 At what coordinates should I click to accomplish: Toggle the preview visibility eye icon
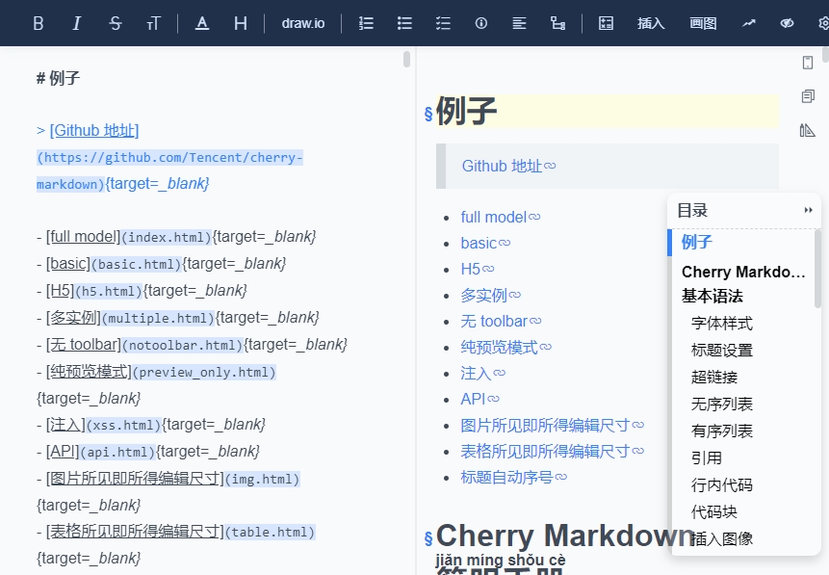tap(787, 23)
